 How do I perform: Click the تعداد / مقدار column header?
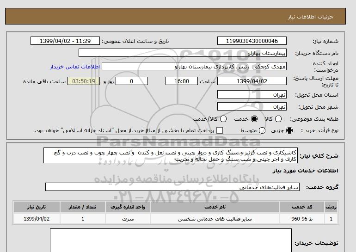coord(83,207)
